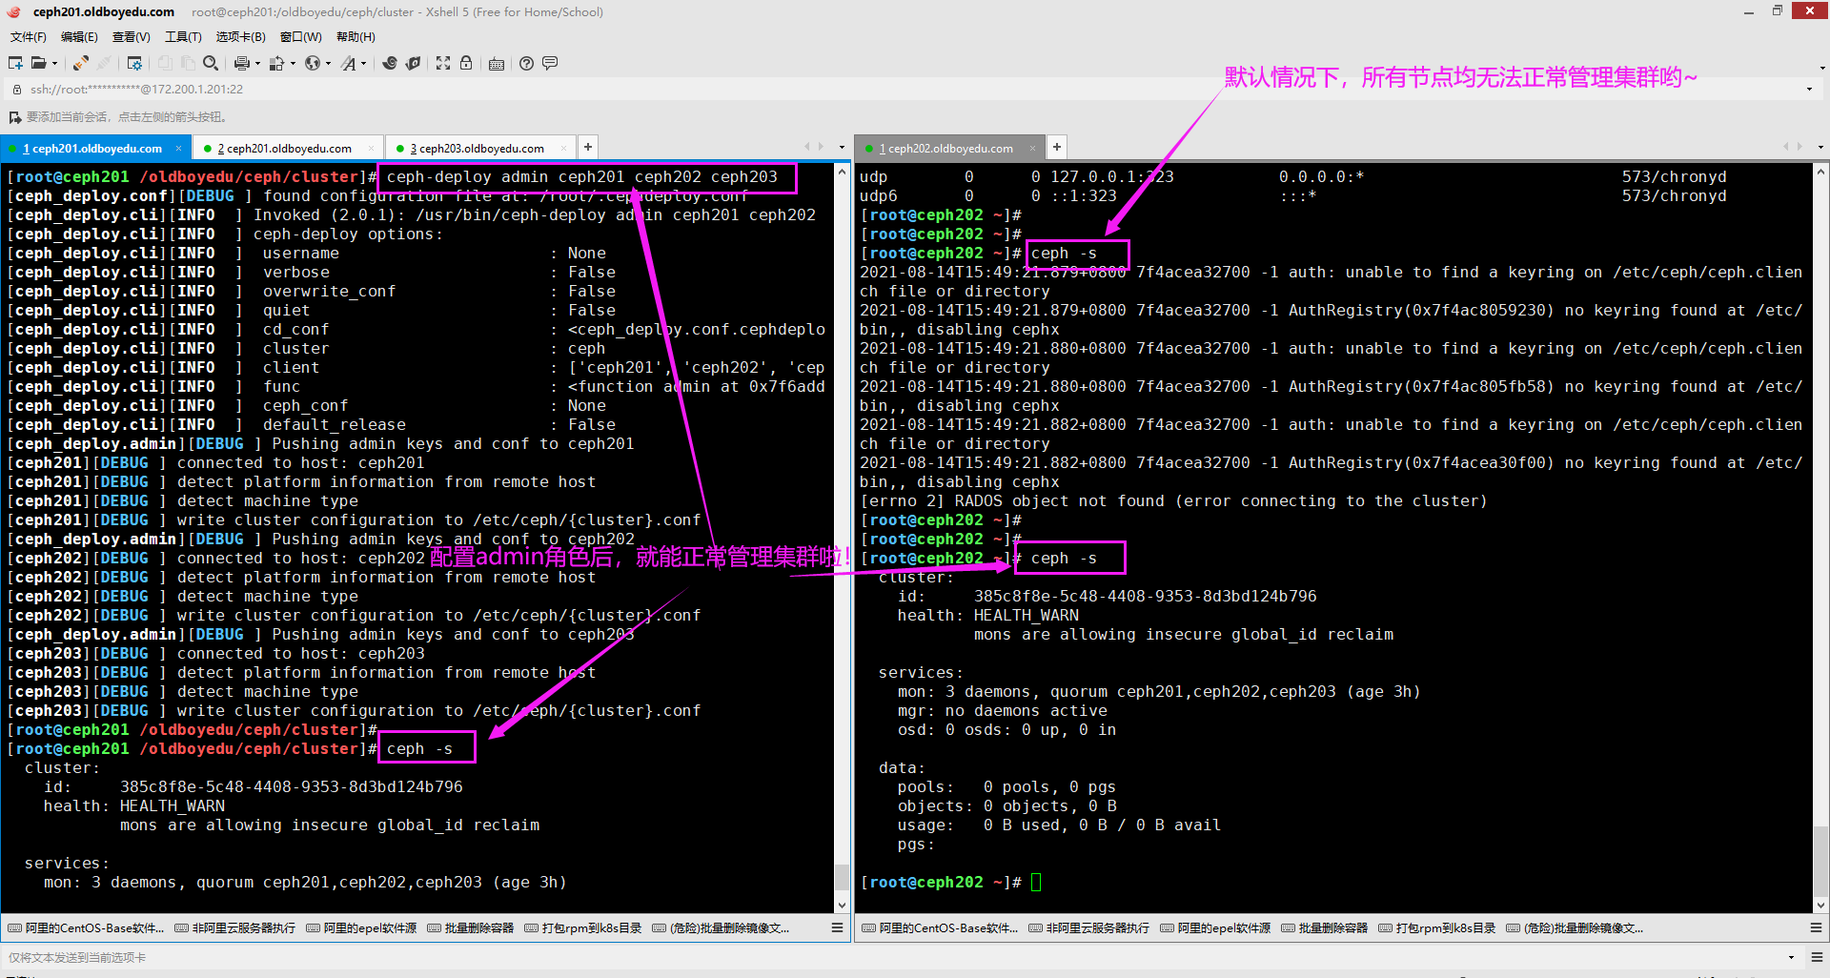Click the Help question mark icon

coord(526,63)
